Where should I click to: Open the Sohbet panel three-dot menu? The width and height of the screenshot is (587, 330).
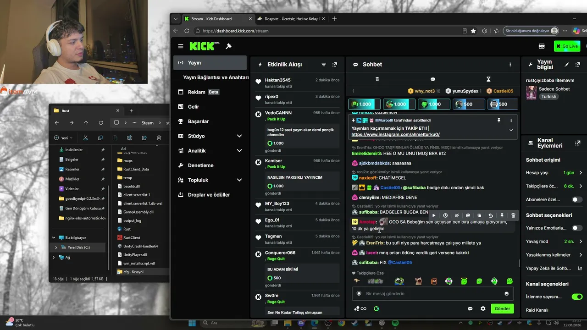[x=510, y=65]
